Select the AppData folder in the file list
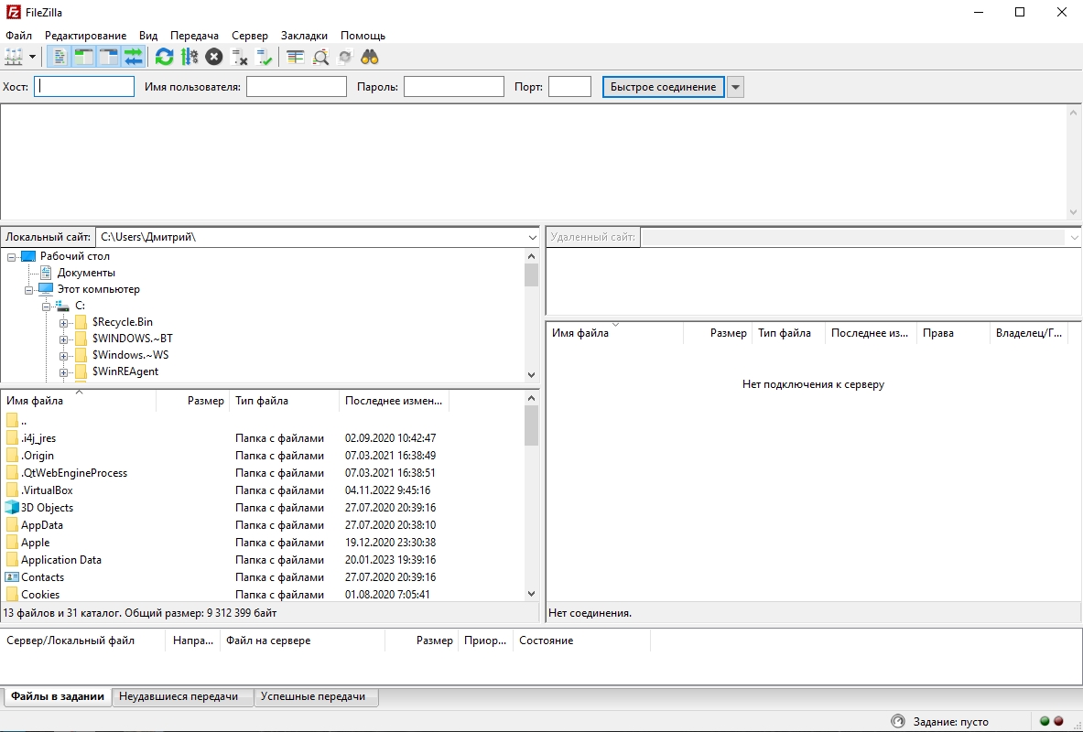This screenshot has height=732, width=1083. point(41,525)
